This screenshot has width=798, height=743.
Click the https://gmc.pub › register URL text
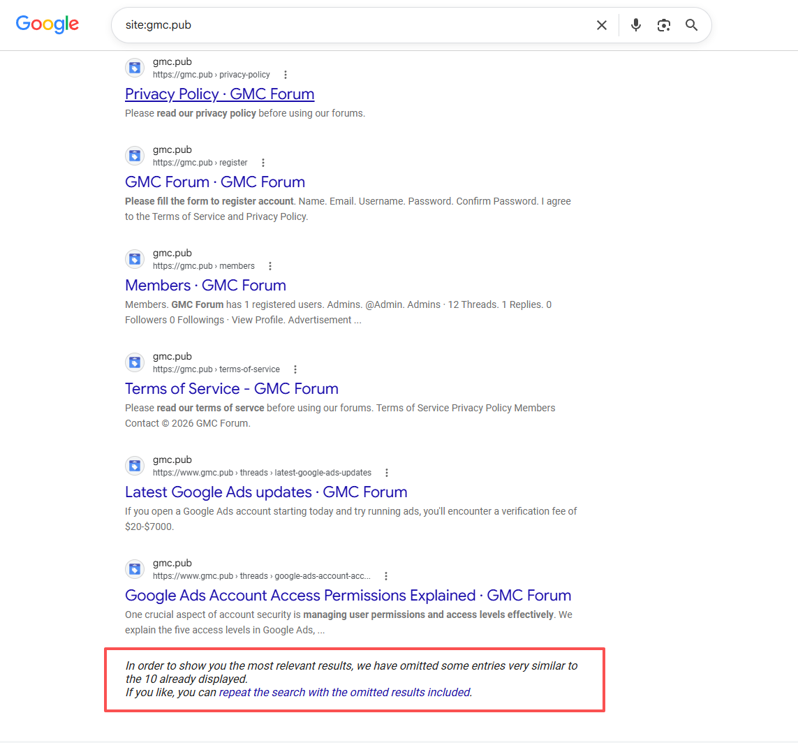pos(200,163)
